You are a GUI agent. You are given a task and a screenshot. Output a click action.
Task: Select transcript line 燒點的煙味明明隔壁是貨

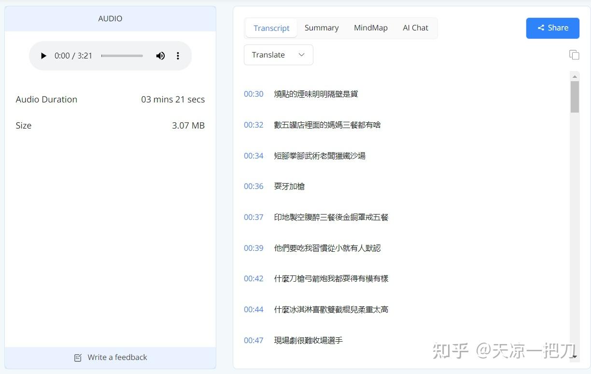coord(316,94)
